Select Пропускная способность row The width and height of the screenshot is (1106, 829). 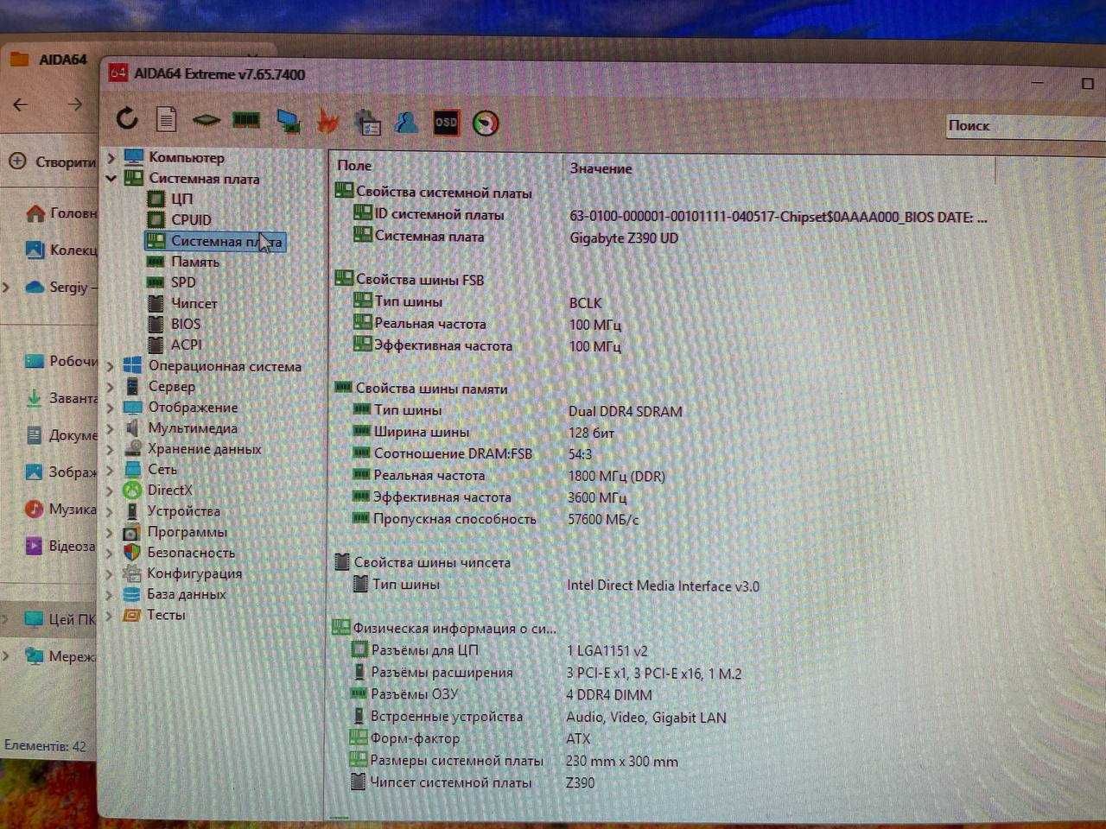(494, 519)
